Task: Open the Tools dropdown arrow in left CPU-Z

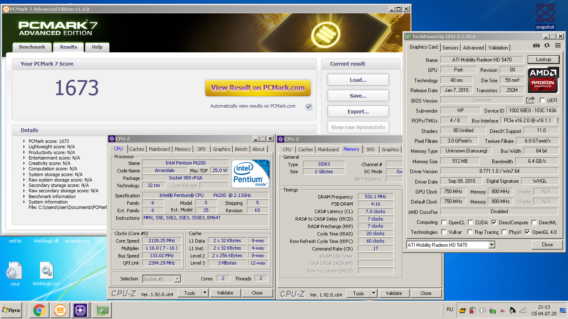Action: click(205, 293)
